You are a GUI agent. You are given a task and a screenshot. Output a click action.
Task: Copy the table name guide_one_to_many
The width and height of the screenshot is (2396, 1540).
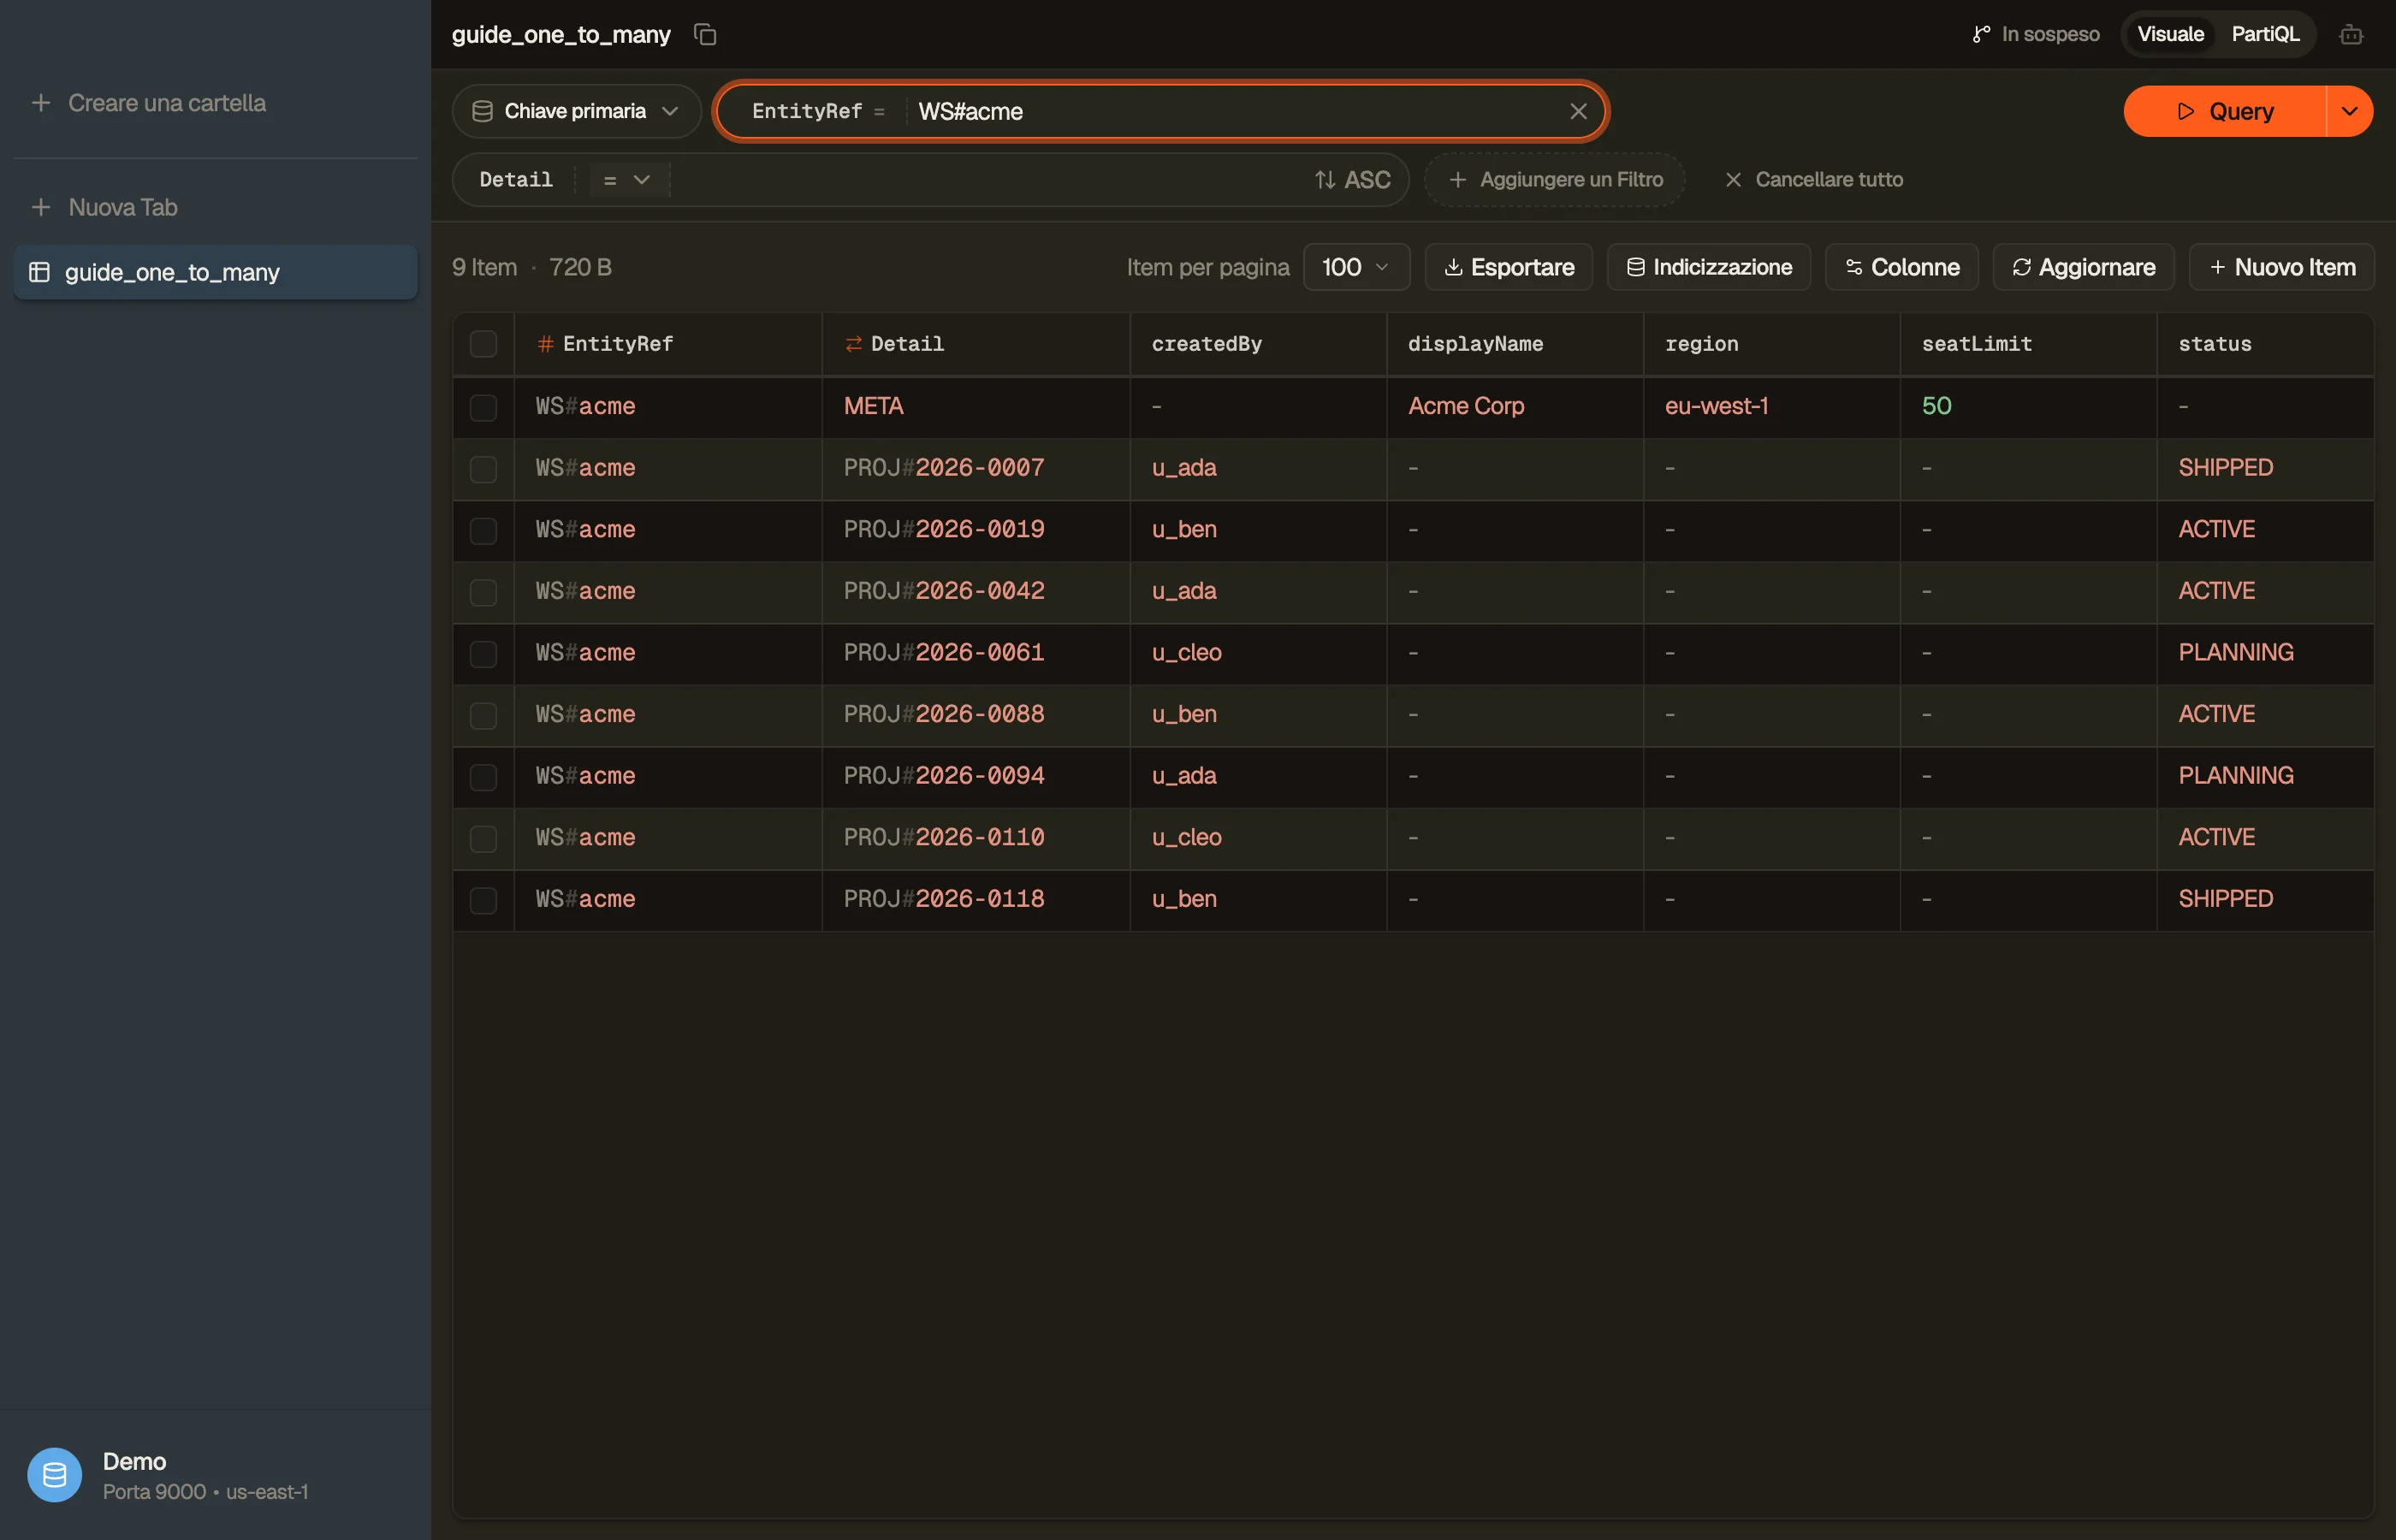(705, 35)
